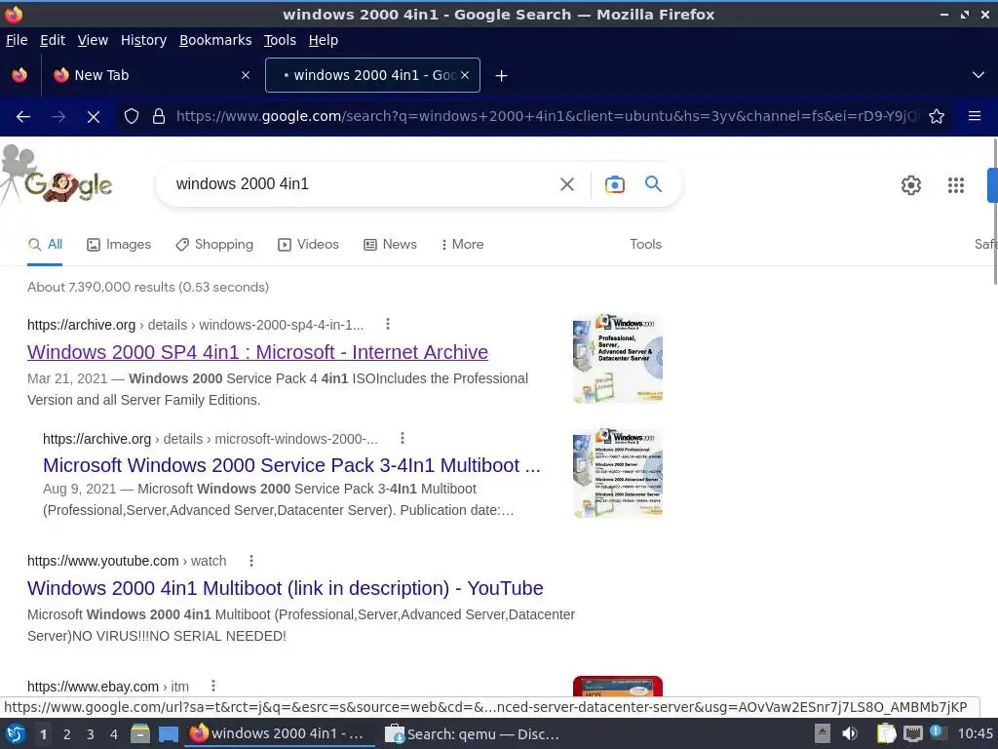Open options for ebay.com result
The height and width of the screenshot is (749, 998).
[x=213, y=686]
